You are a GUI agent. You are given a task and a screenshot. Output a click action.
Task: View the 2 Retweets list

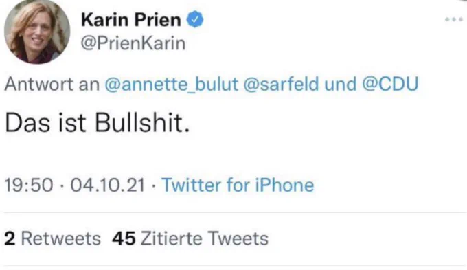click(x=52, y=238)
